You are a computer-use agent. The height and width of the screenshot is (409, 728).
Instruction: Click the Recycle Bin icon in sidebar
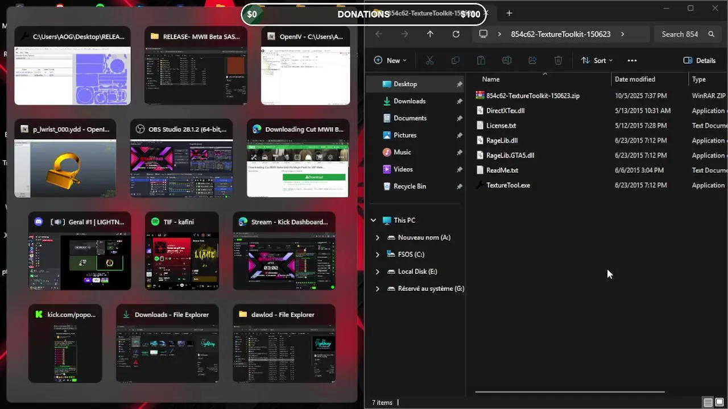(x=387, y=186)
